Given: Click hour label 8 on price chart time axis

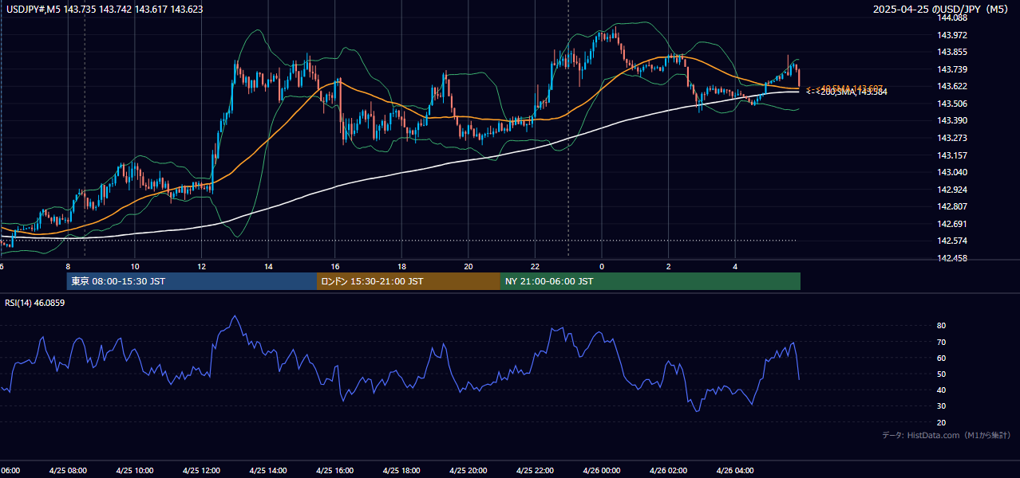Looking at the screenshot, I should 68,266.
